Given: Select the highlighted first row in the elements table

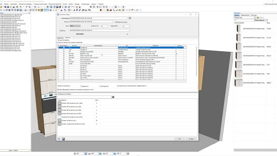Looking at the screenshot, I should pos(121,48).
